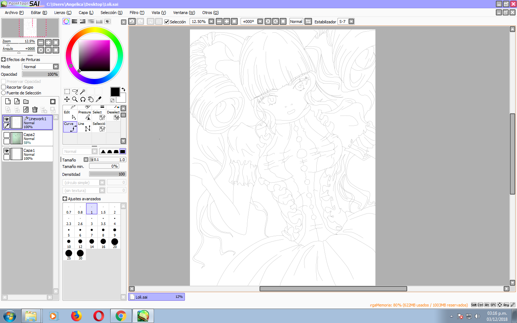This screenshot has width=517, height=323.
Task: Select the hand pan tool
Action: pyautogui.click(x=90, y=99)
